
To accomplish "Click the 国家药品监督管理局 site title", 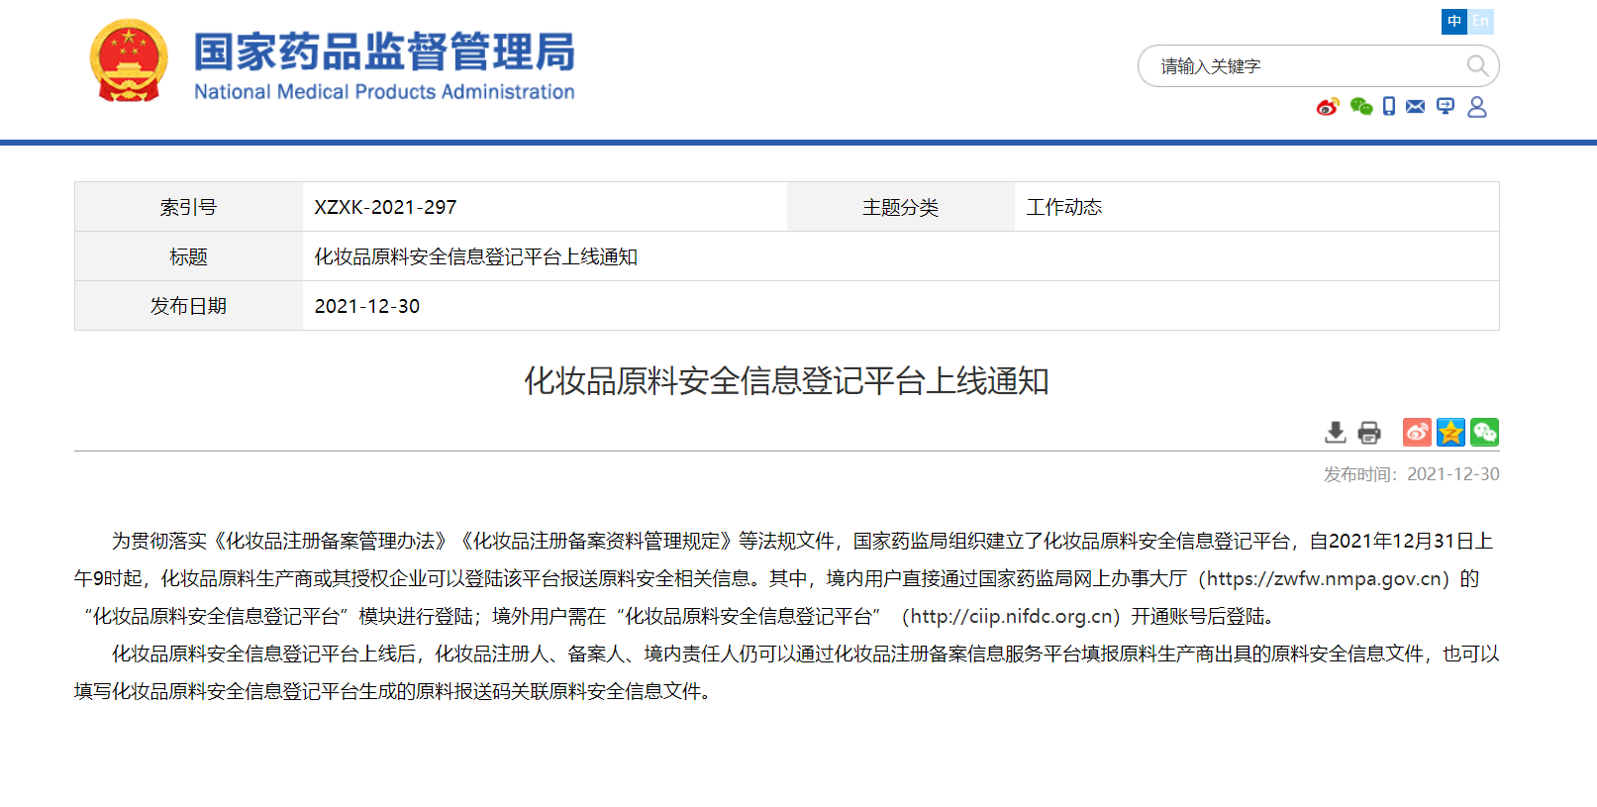I will pyautogui.click(x=384, y=51).
